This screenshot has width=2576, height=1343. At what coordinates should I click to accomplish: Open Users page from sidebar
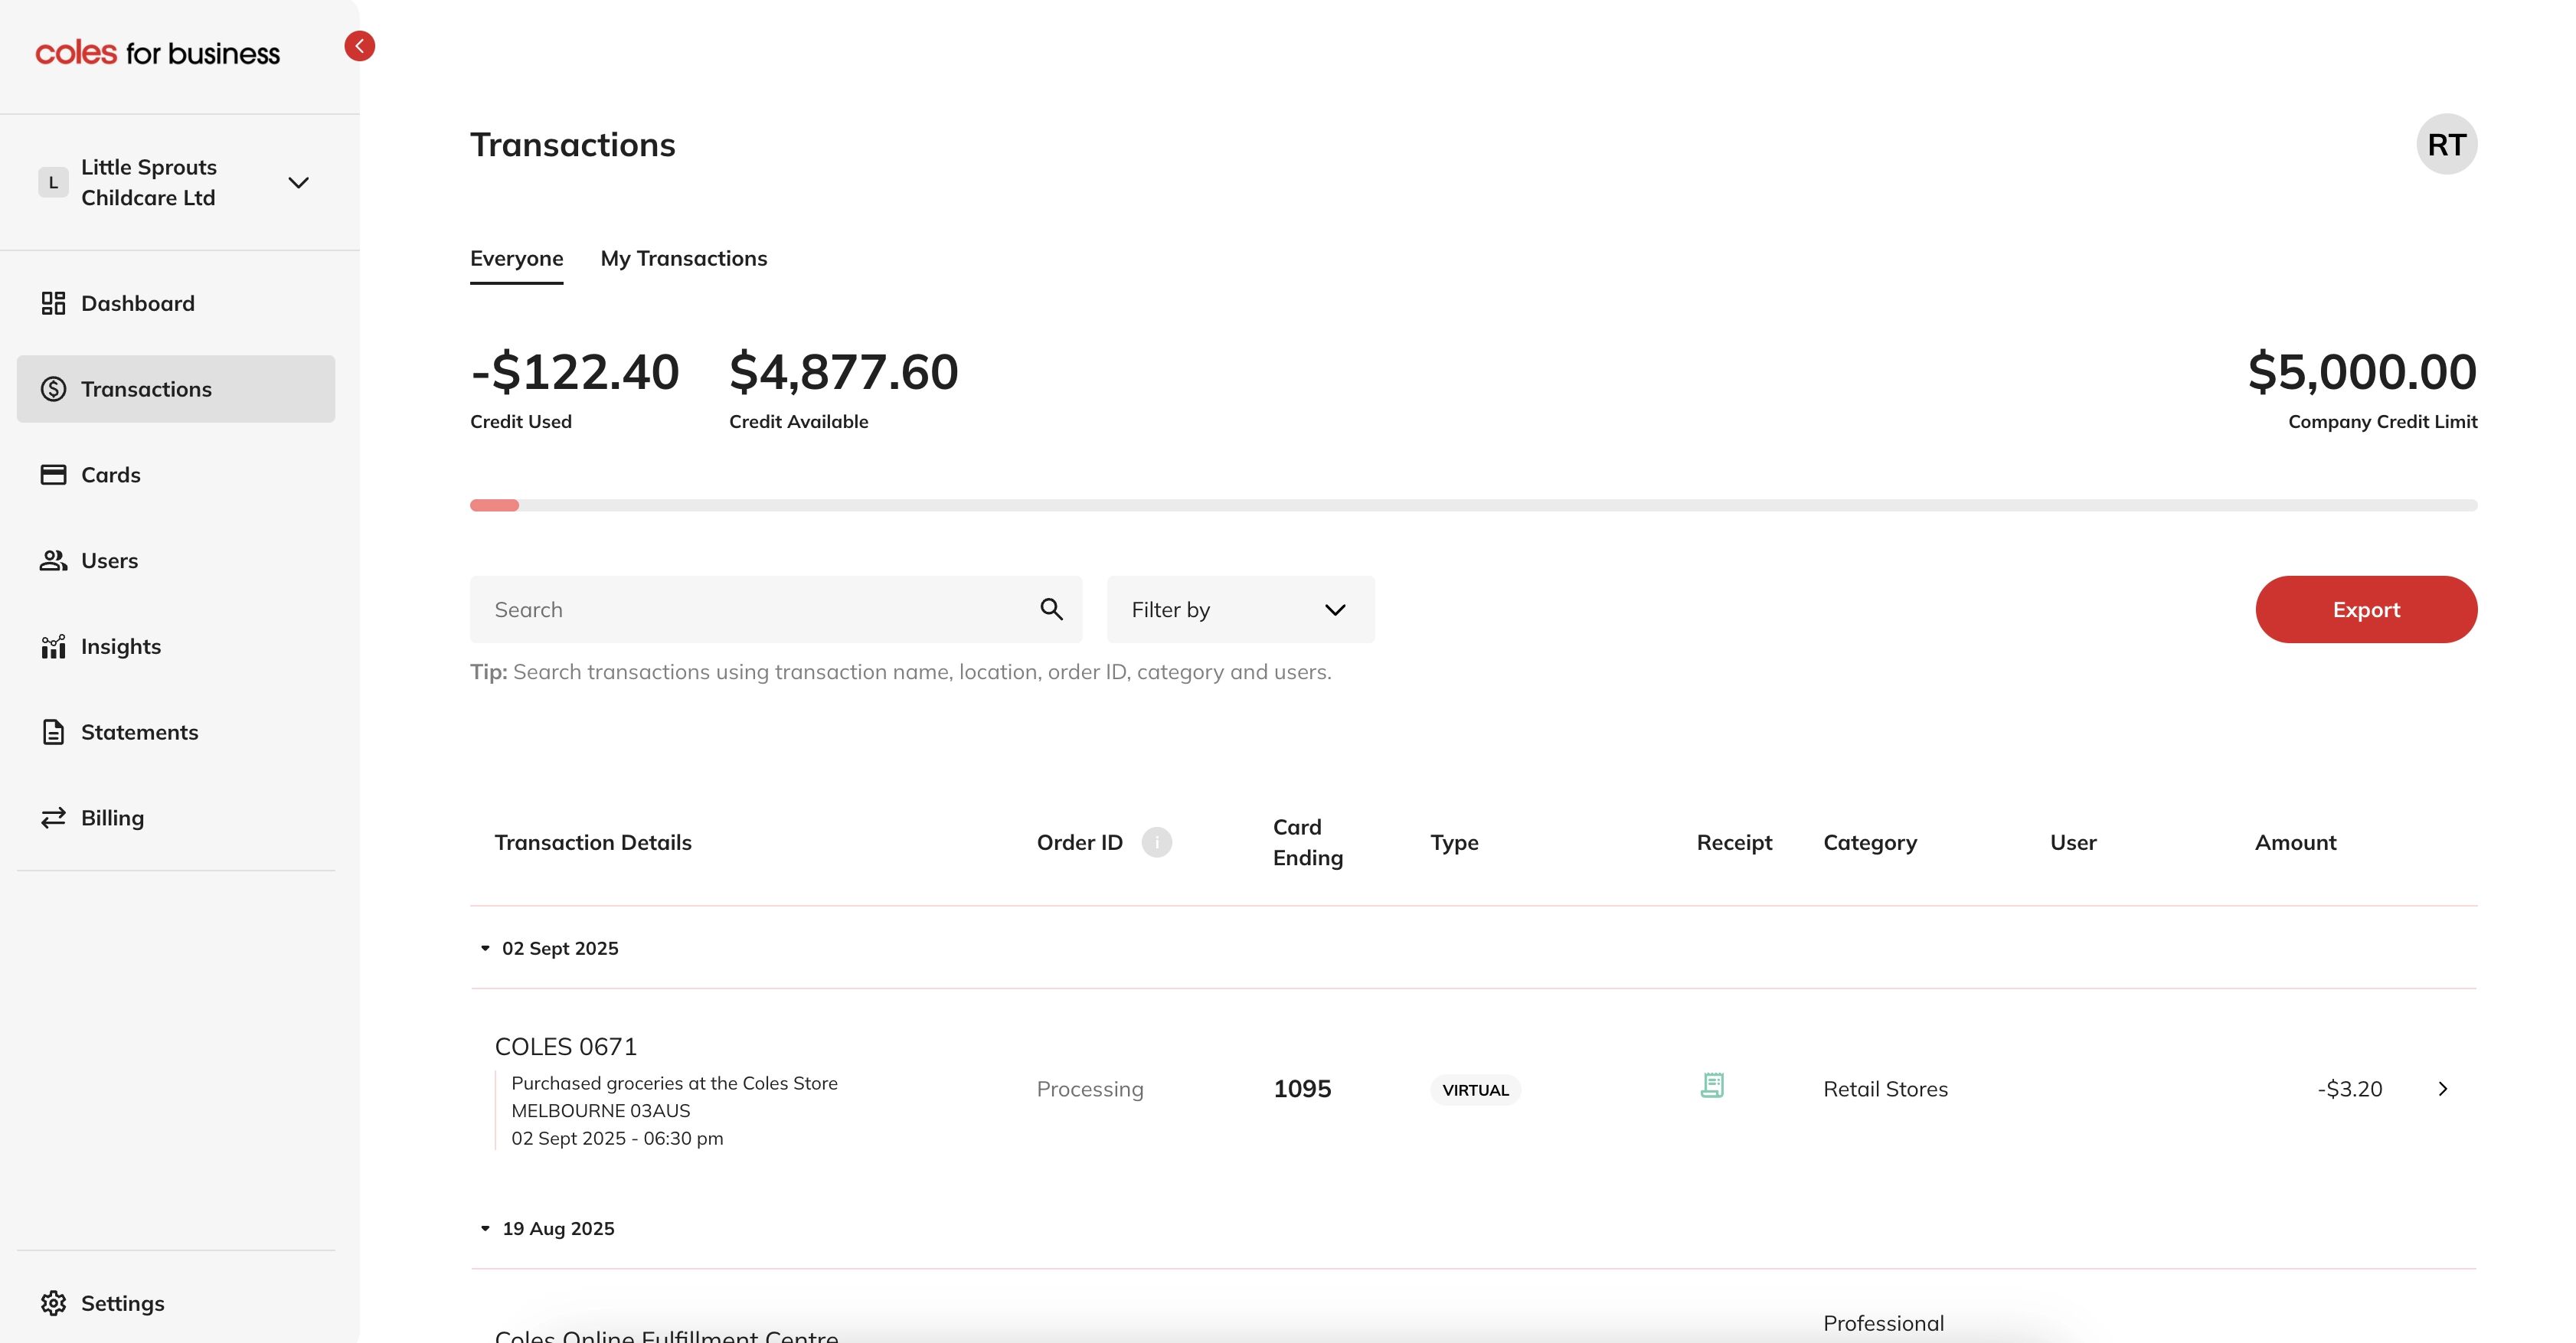[x=176, y=561]
